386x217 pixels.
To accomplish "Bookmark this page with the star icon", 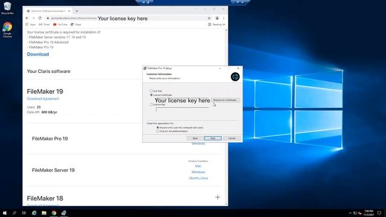I will click(209, 18).
